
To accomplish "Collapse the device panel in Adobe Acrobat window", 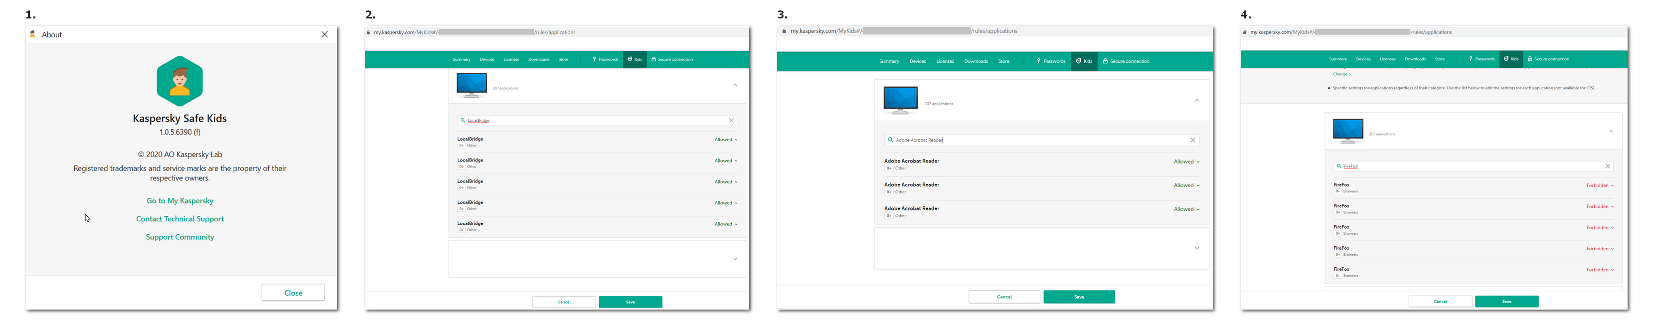I will click(x=1197, y=100).
